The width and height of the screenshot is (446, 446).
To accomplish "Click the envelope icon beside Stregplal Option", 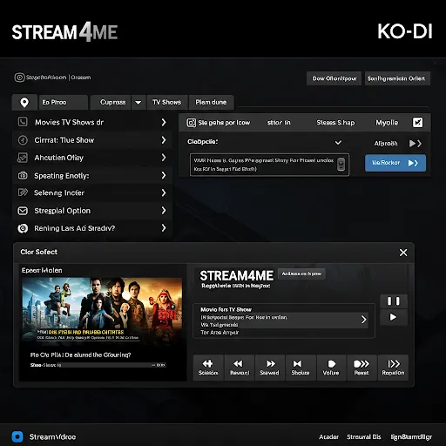I will [x=23, y=211].
